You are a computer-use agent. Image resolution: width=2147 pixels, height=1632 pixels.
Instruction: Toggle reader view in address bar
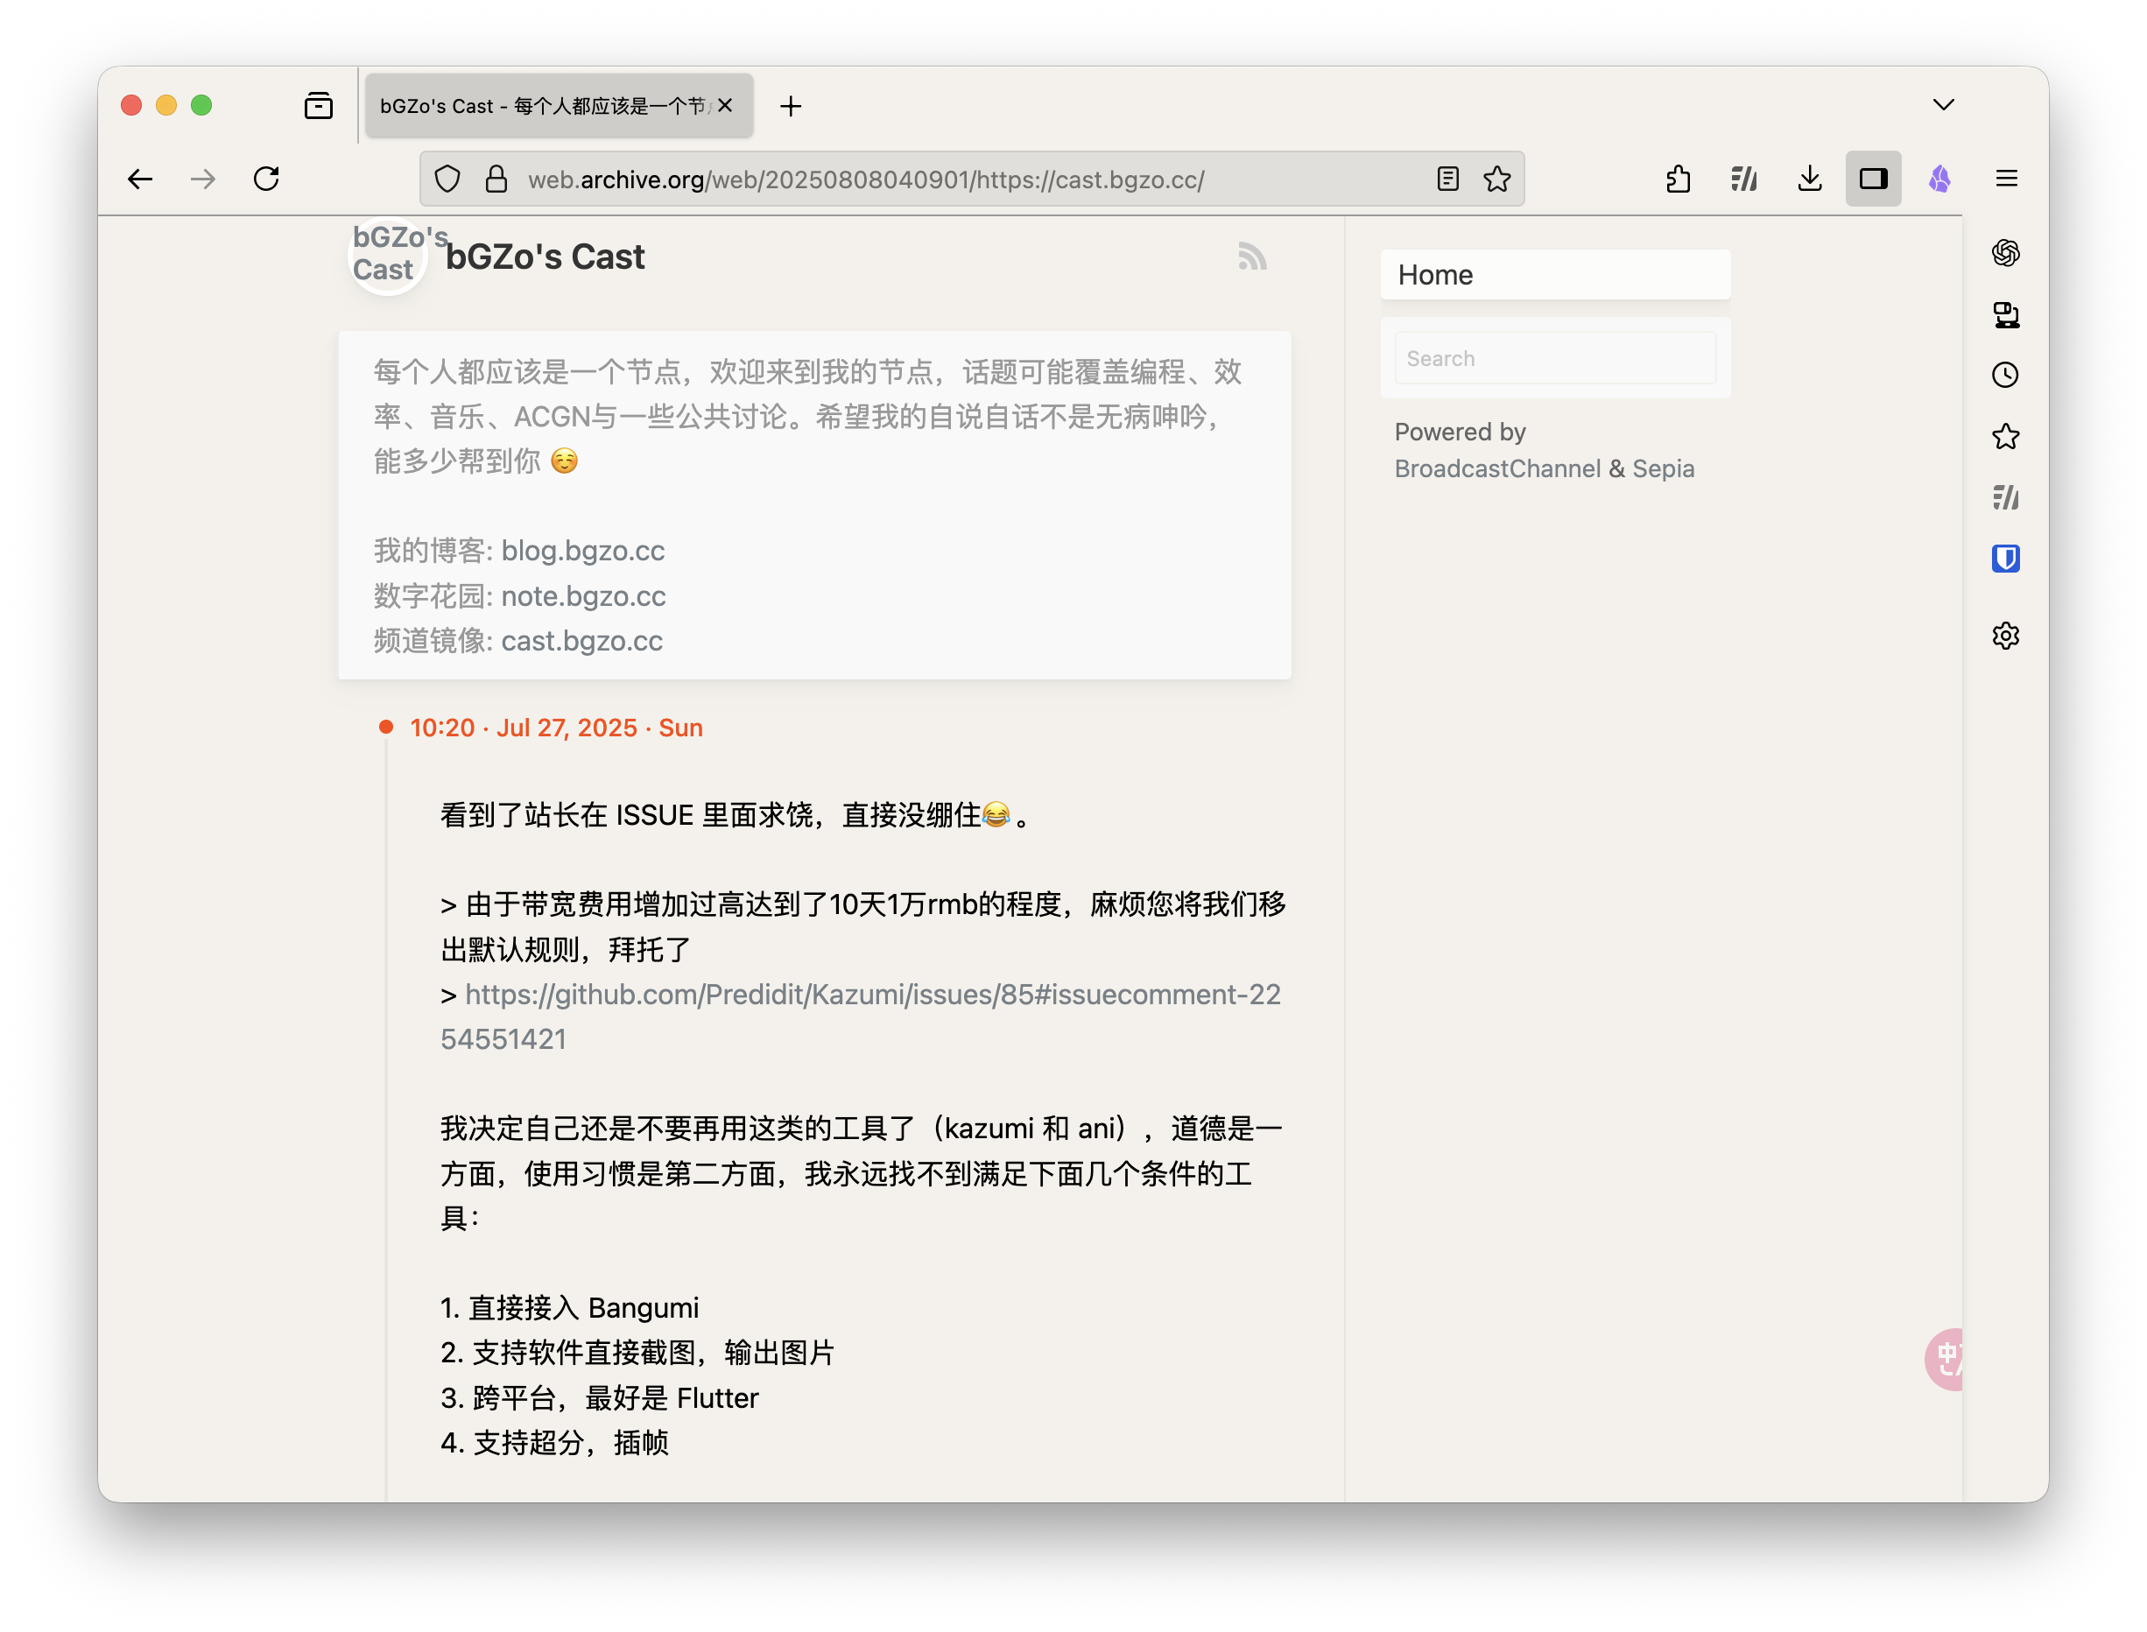point(1447,179)
